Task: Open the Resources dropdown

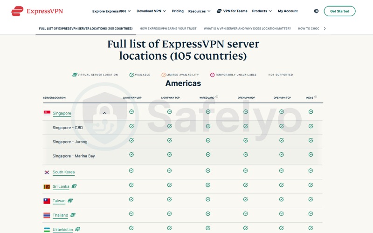Action: coord(200,11)
